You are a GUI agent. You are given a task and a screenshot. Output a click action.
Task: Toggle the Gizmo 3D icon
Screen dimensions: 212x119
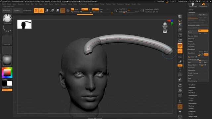[x=63, y=11]
